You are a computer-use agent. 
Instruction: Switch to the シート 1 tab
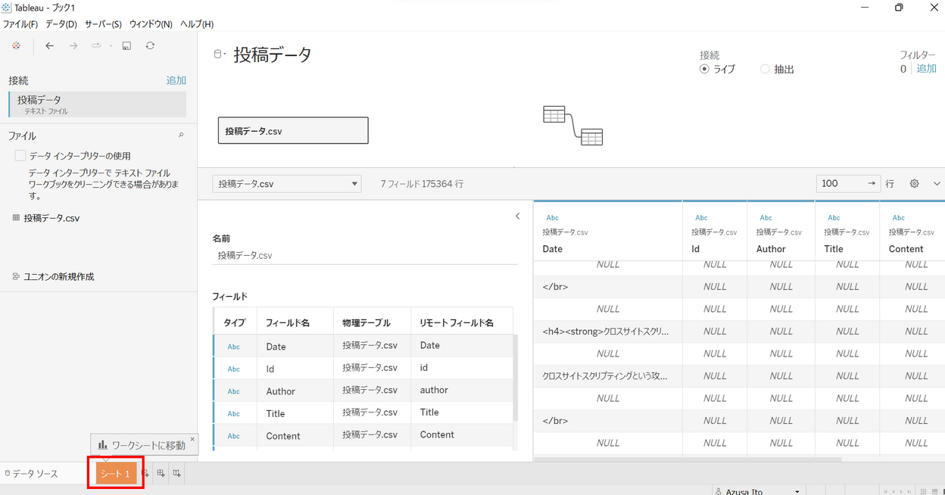(116, 474)
